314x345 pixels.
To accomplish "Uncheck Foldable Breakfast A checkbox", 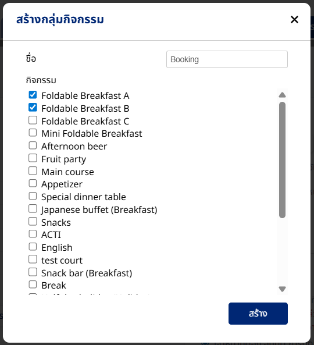I will (33, 95).
